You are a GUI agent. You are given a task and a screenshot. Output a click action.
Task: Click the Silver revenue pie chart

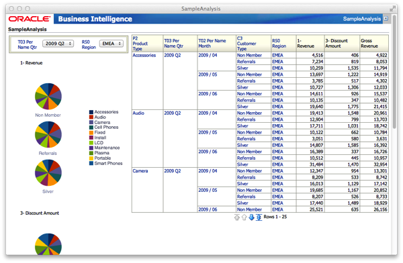pos(48,172)
